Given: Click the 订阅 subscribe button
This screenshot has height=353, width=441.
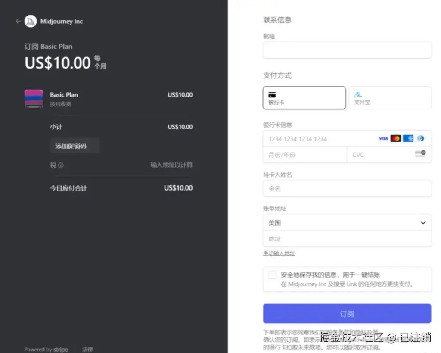Looking at the screenshot, I should point(347,314).
